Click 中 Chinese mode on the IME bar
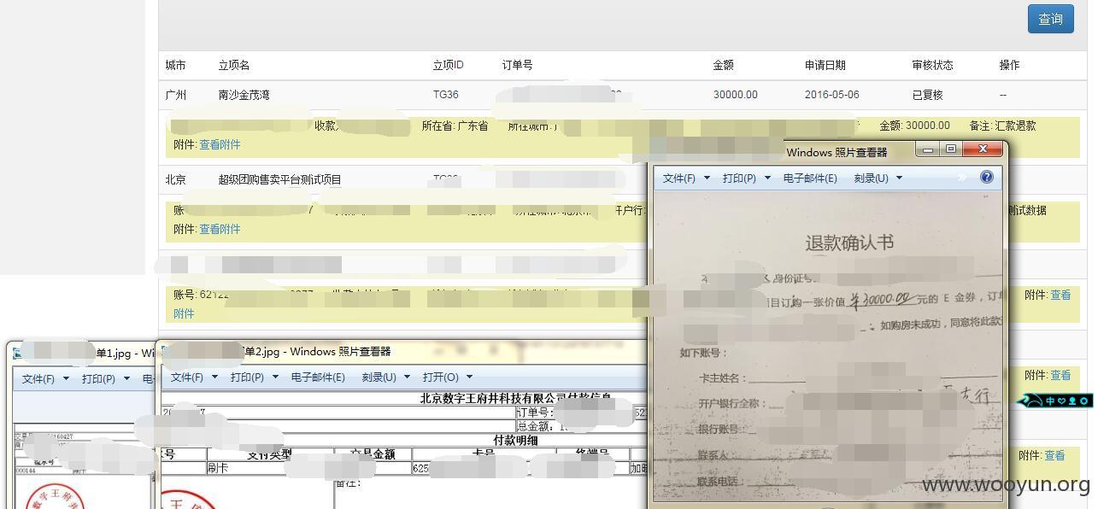Viewport: 1098px width, 509px height. [1049, 401]
